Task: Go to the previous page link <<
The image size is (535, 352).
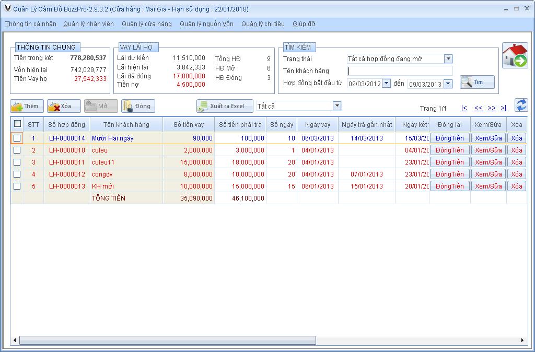Action: coord(479,108)
